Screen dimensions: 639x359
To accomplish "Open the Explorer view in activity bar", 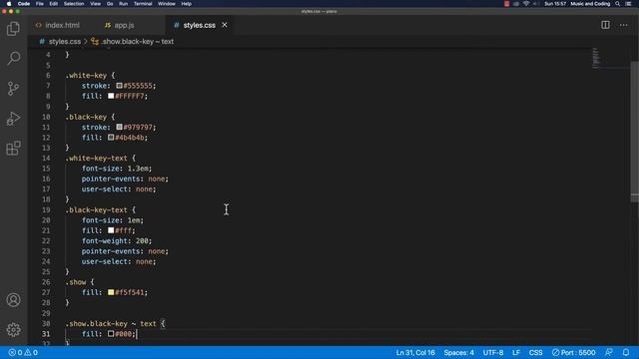I will coord(13,29).
